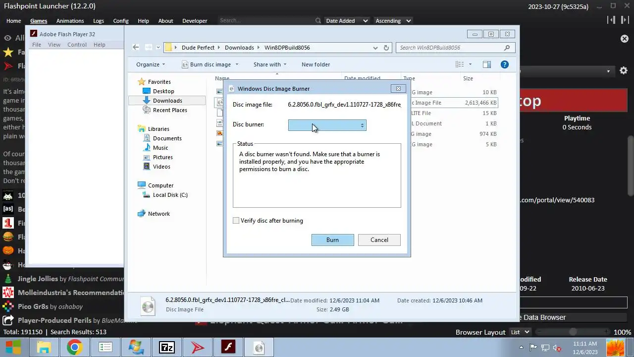Toggle the preview pane icon

coord(487,64)
